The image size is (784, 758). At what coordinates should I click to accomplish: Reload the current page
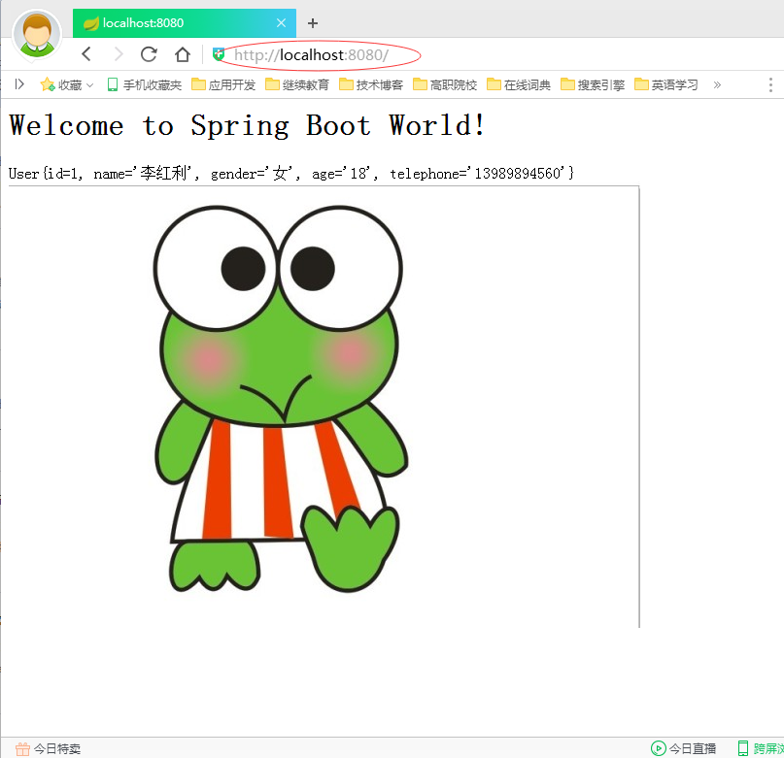pyautogui.click(x=149, y=54)
